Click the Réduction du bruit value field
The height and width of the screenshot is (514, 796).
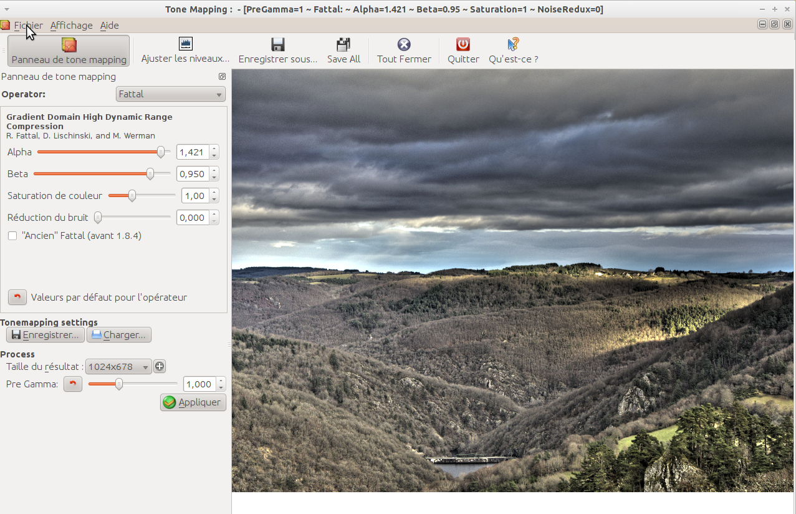point(193,218)
